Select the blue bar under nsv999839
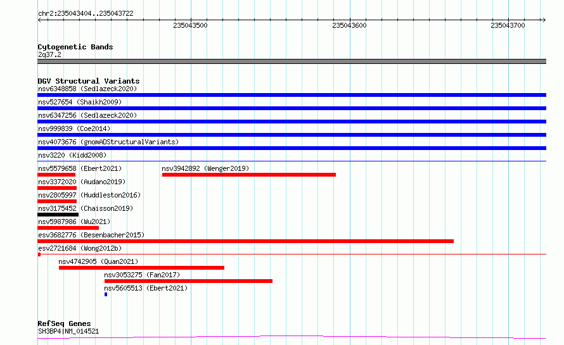 coord(292,135)
